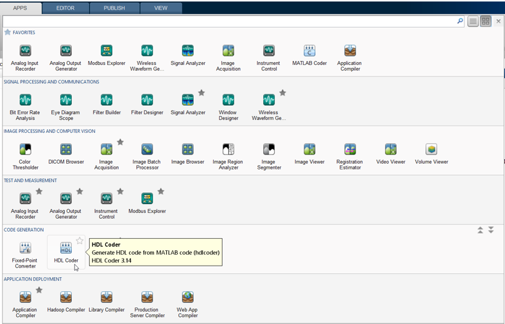Switch to the APPS tab
The width and height of the screenshot is (505, 324).
(21, 8)
